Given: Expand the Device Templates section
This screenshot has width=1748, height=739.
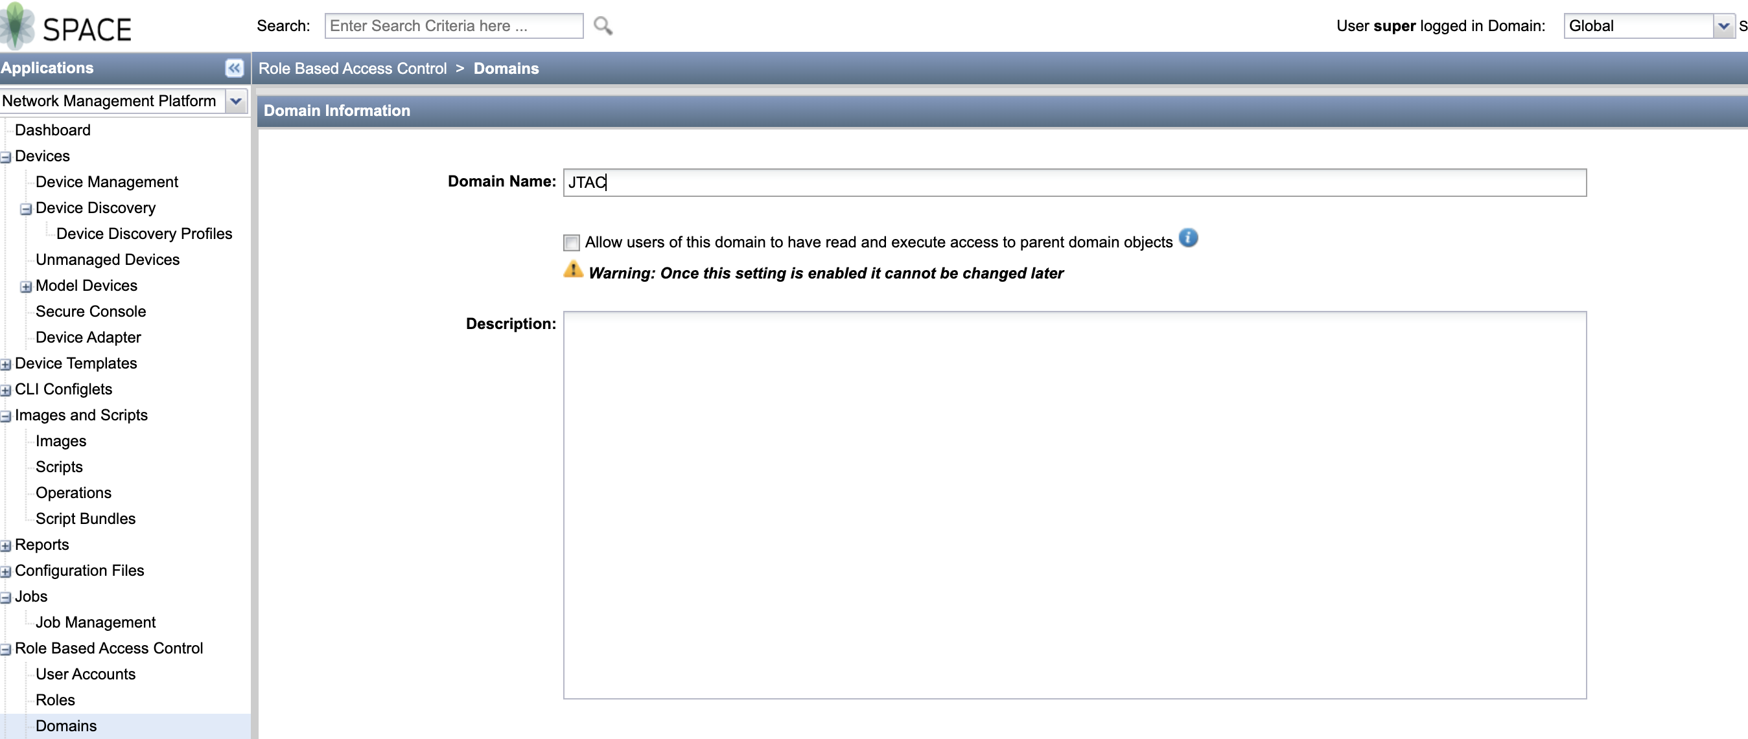Looking at the screenshot, I should (x=6, y=364).
